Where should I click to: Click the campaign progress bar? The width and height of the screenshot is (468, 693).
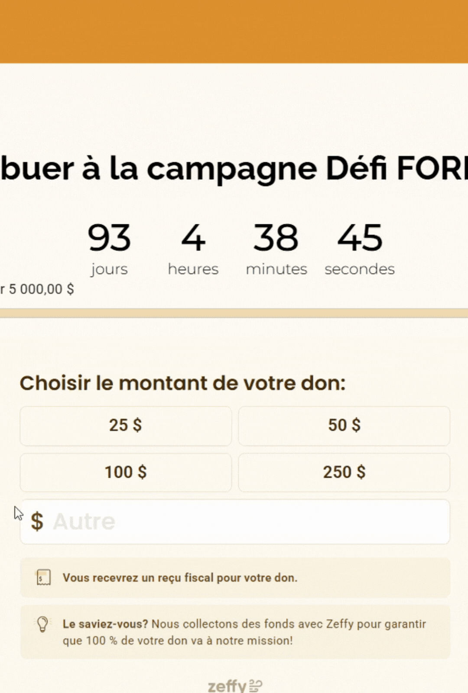pyautogui.click(x=234, y=313)
